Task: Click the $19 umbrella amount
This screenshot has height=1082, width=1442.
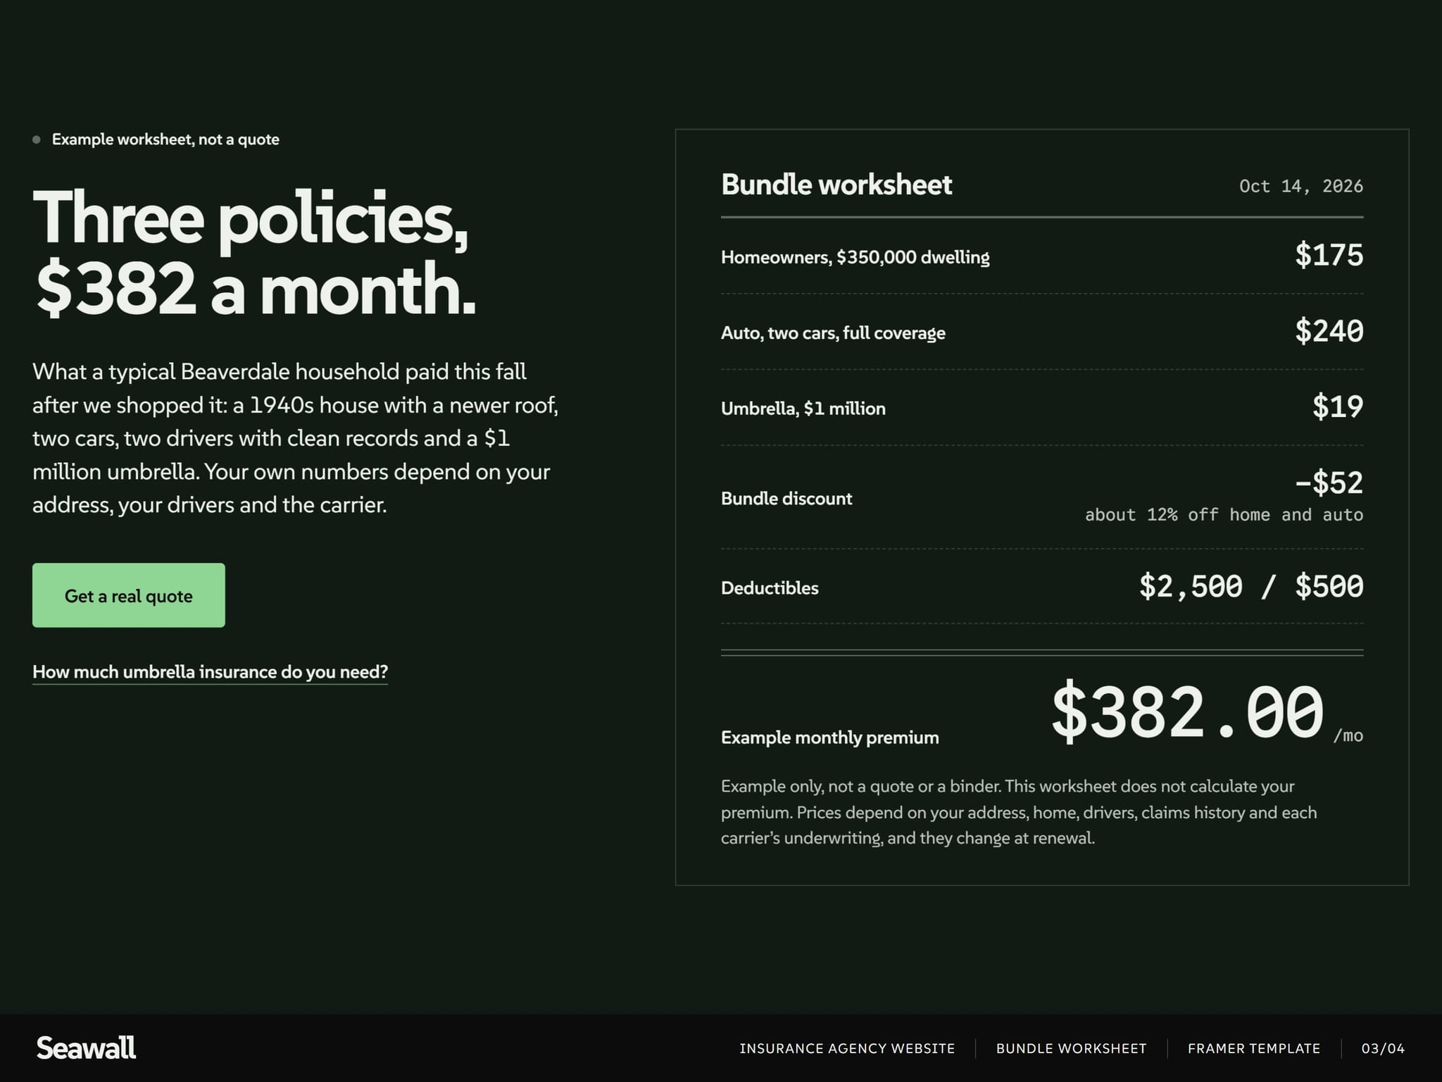Action: pos(1338,406)
